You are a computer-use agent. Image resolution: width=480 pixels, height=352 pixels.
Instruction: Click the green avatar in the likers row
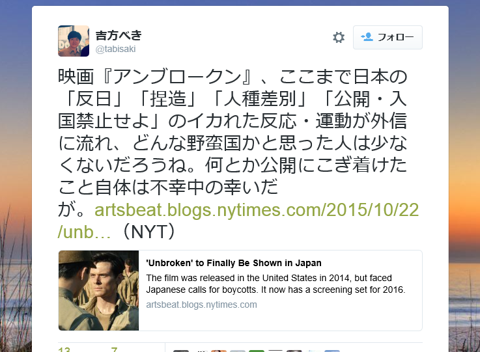coord(257,351)
